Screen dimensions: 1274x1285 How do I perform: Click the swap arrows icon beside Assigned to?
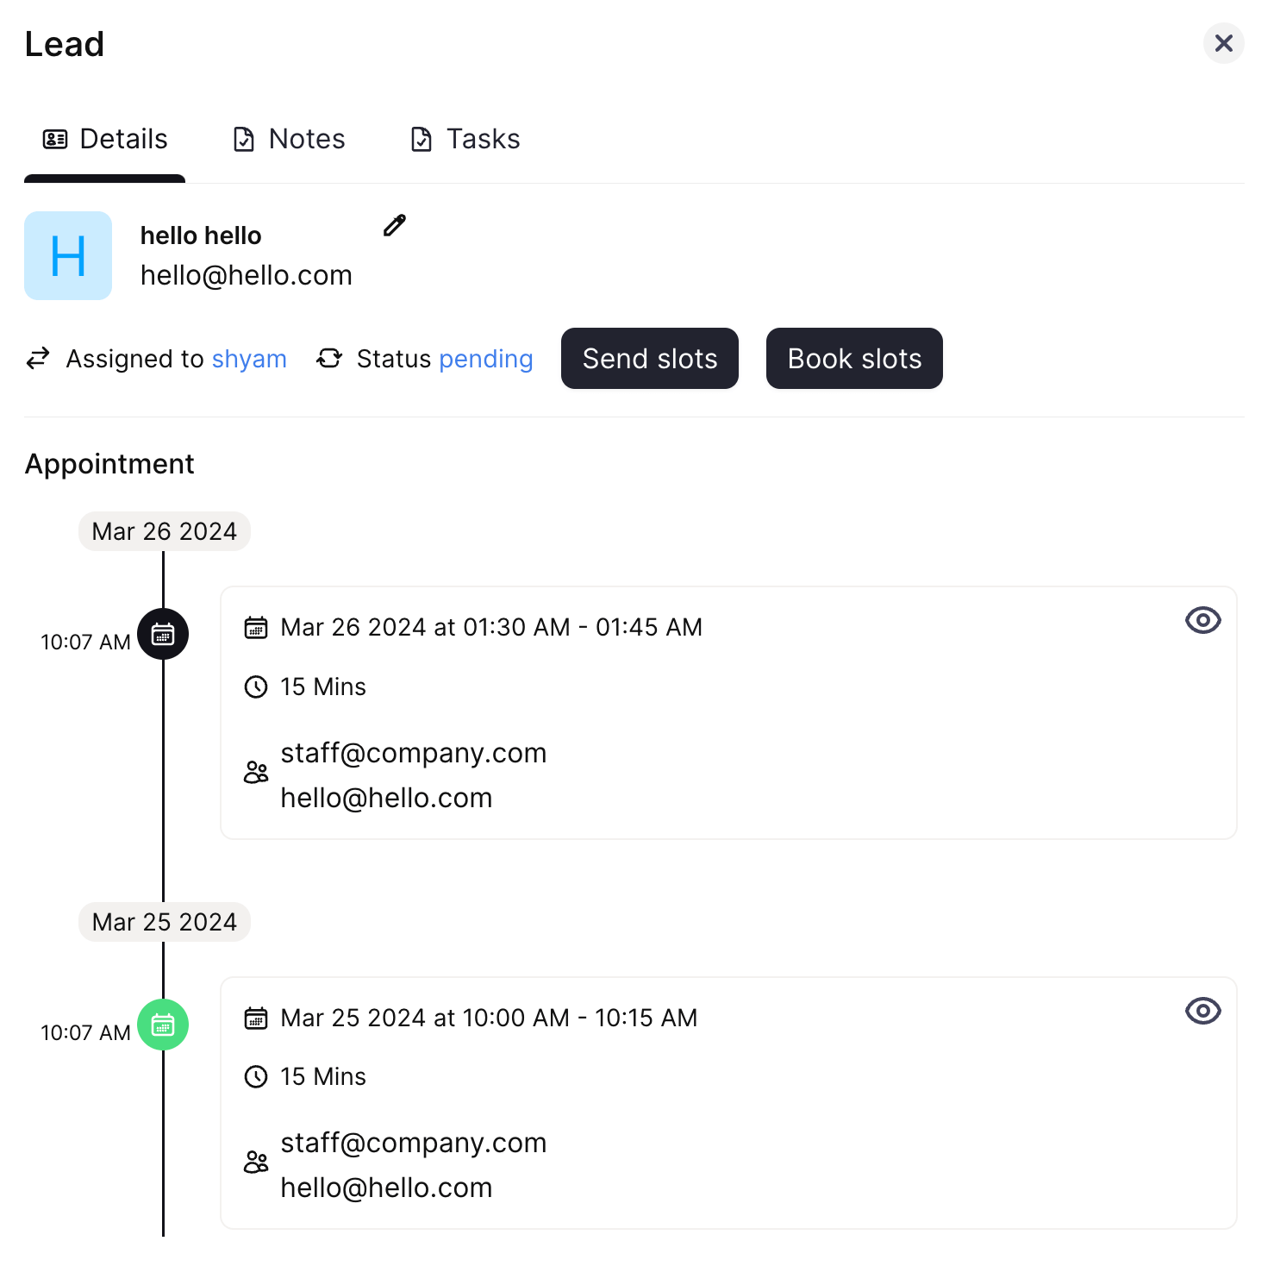[x=38, y=359]
